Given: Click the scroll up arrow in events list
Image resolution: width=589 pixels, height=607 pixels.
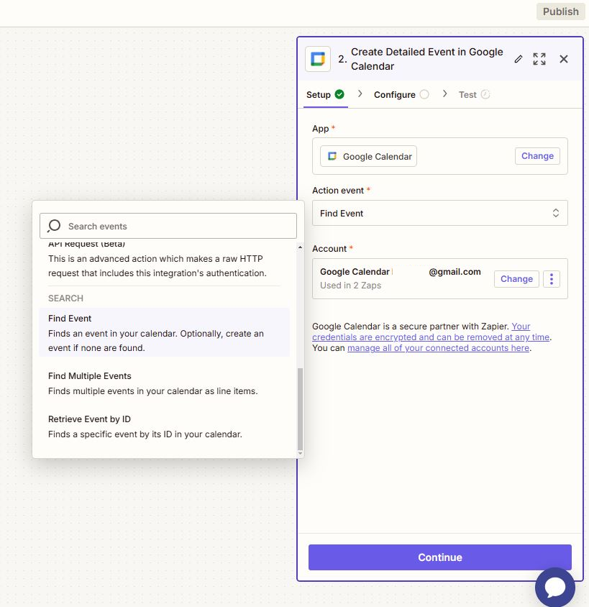Looking at the screenshot, I should point(300,247).
